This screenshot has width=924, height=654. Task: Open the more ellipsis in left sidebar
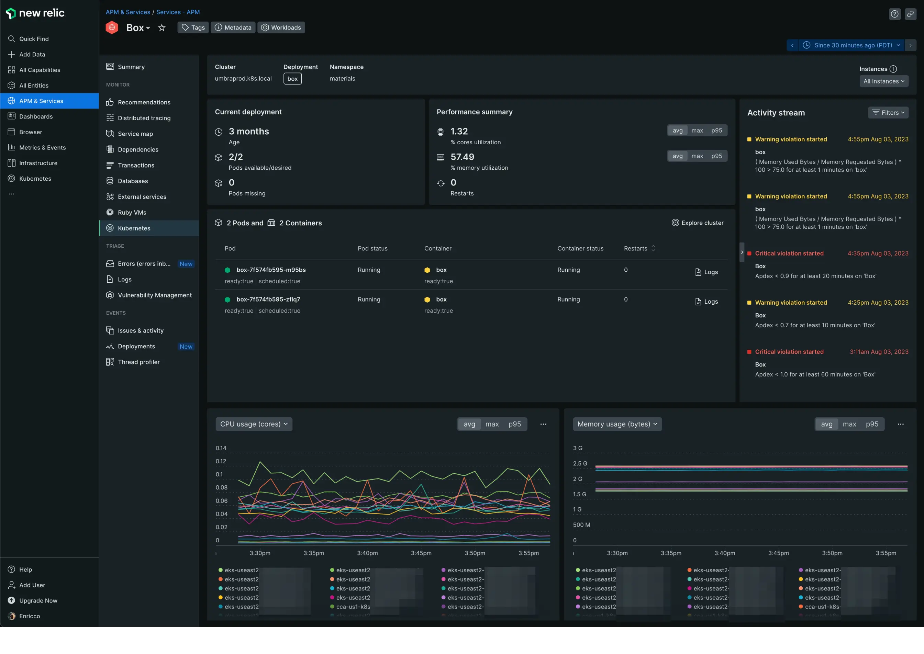click(x=12, y=194)
